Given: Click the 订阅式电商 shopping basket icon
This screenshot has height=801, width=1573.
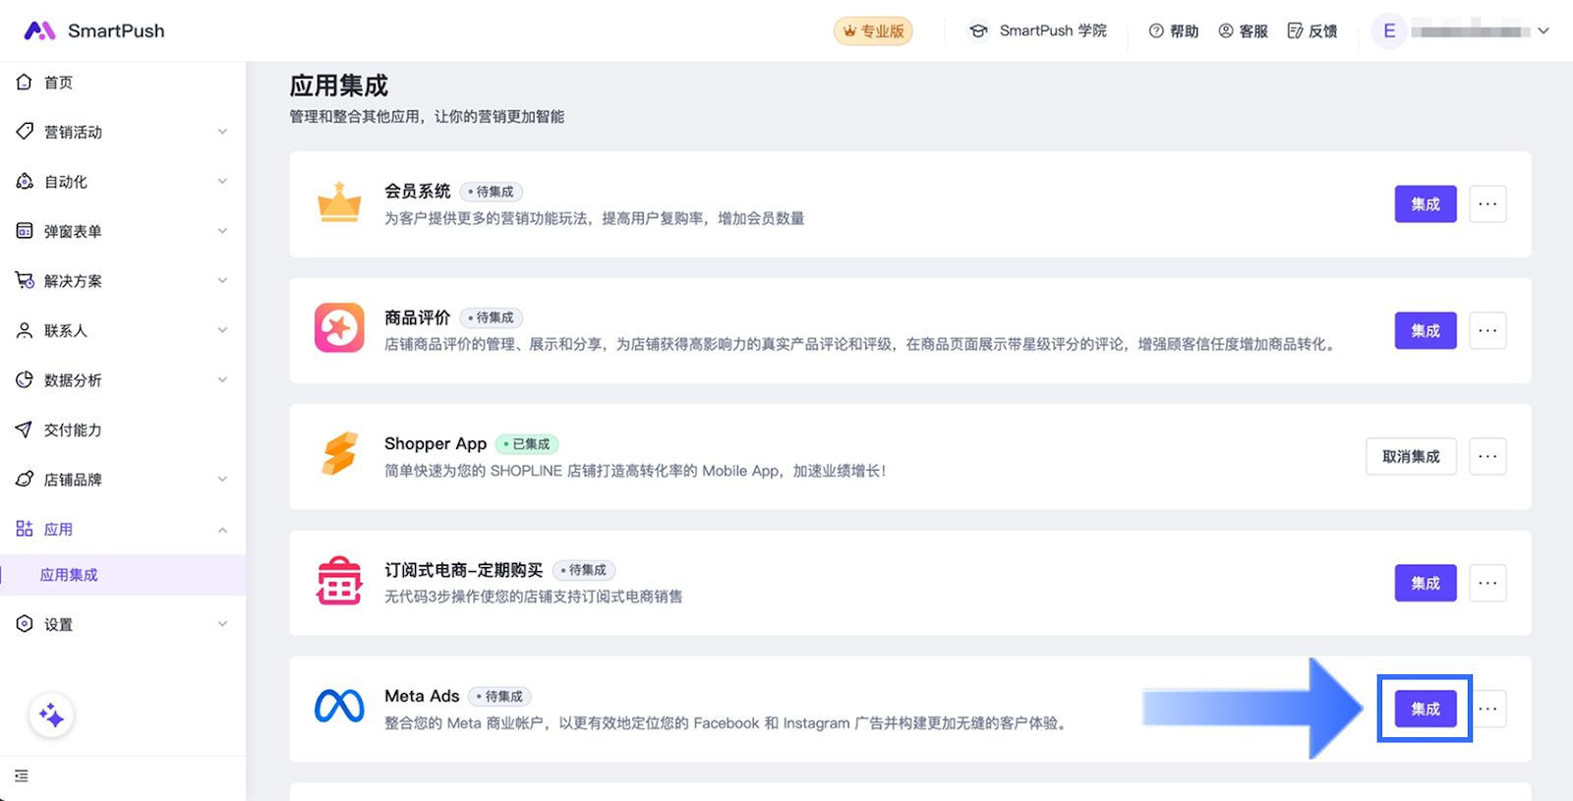Looking at the screenshot, I should [x=339, y=581].
